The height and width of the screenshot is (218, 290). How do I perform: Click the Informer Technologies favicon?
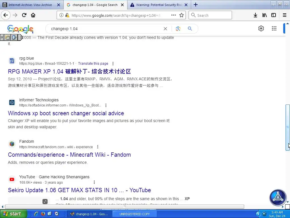tap(12, 102)
